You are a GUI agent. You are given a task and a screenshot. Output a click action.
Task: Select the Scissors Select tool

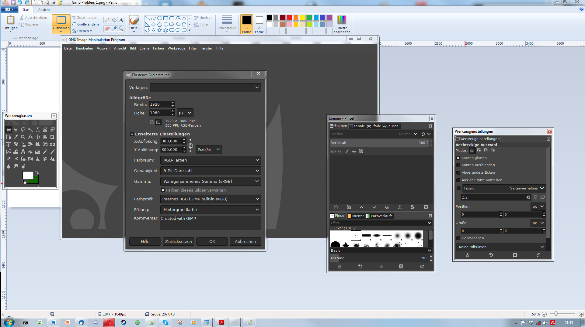[x=45, y=130]
